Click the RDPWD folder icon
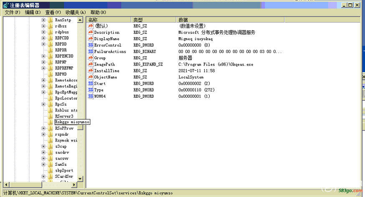This screenshot has width=365, height=197. pyautogui.click(x=50, y=74)
